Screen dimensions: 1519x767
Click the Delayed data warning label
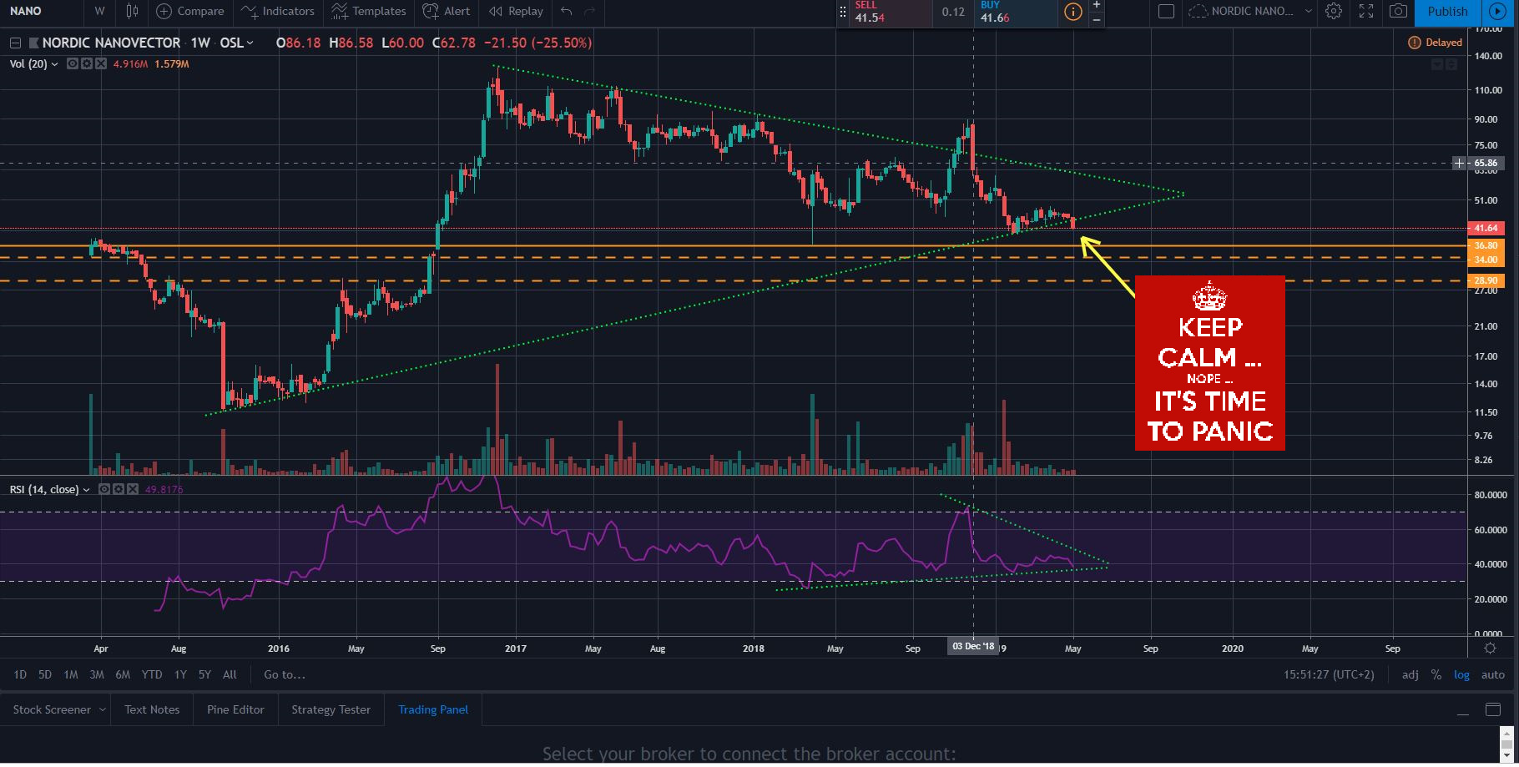point(1436,43)
